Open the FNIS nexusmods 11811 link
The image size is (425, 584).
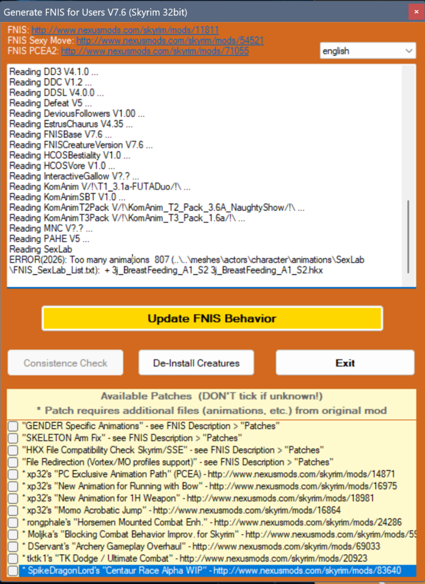click(x=125, y=30)
